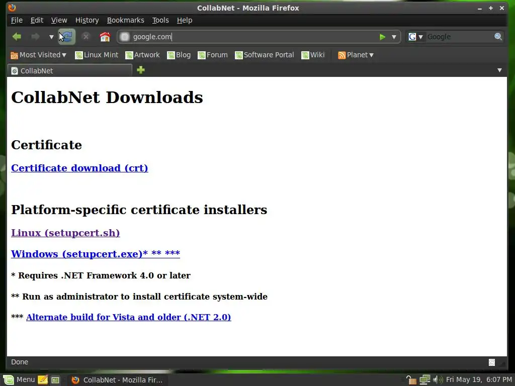The width and height of the screenshot is (515, 386).
Task: Click the Windows (setupcert.exe) link
Action: coord(96,254)
